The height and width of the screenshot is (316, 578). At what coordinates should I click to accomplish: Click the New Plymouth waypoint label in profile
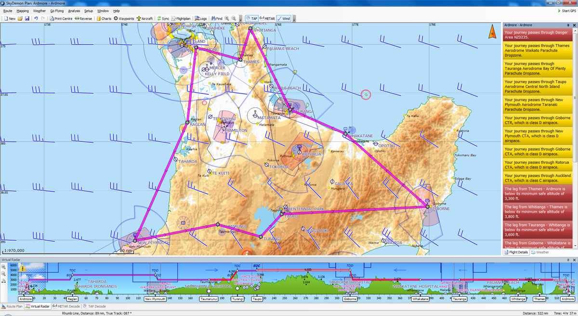[x=155, y=299]
